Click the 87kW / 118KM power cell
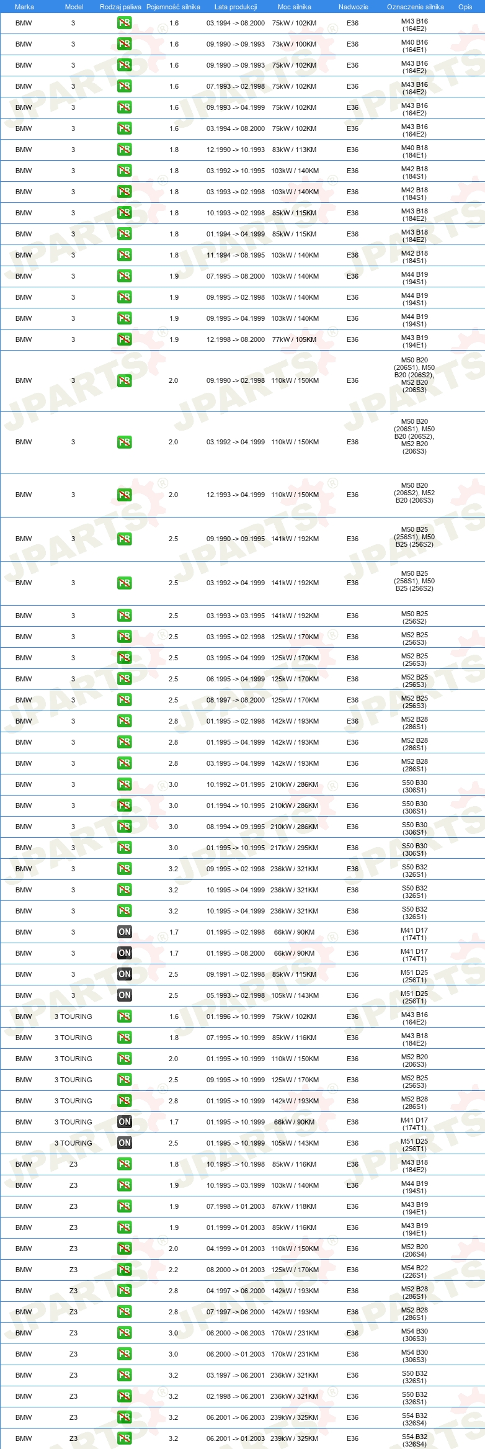Image resolution: width=485 pixels, height=1449 pixels. 294,1206
